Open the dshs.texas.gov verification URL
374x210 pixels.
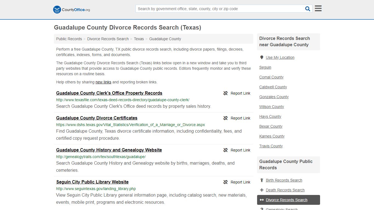click(x=130, y=125)
